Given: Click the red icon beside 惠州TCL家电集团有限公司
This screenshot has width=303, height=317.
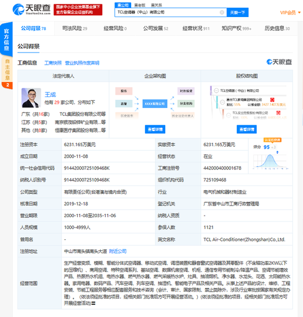Looking at the screenshot, I should point(272,100).
